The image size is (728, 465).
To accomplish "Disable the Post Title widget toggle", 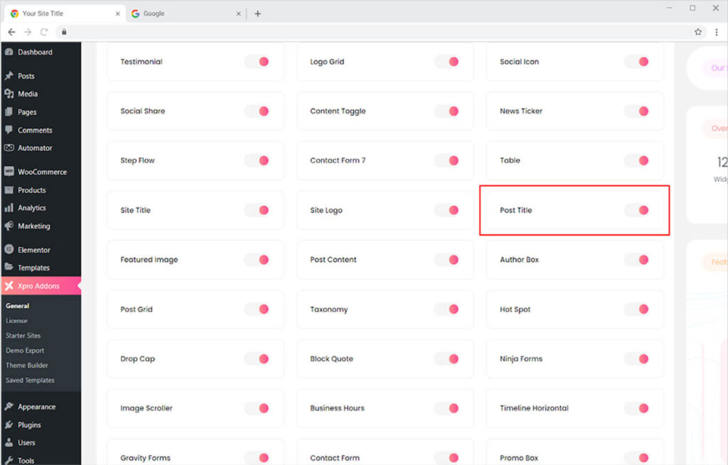I will coord(636,210).
